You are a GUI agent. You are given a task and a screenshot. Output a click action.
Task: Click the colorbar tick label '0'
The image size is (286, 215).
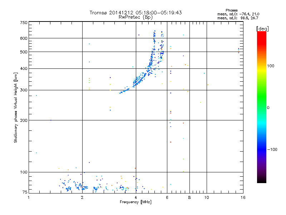[x=268, y=108]
